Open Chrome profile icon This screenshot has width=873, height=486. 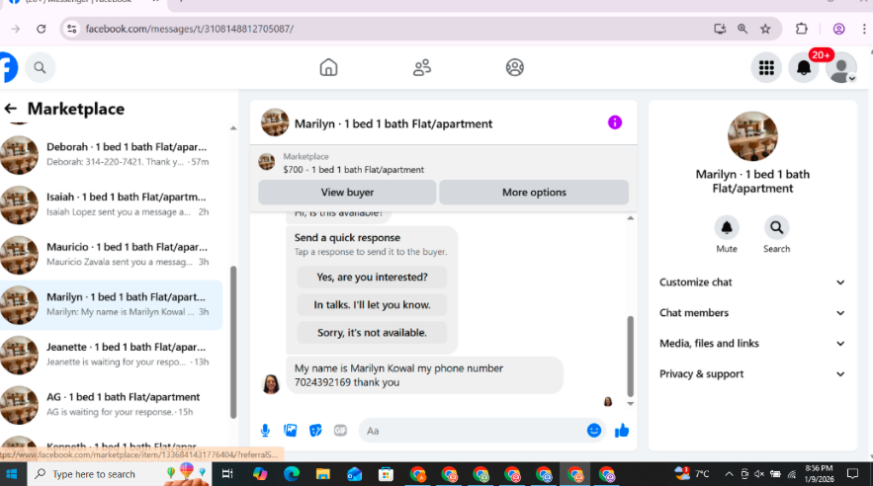pos(838,29)
